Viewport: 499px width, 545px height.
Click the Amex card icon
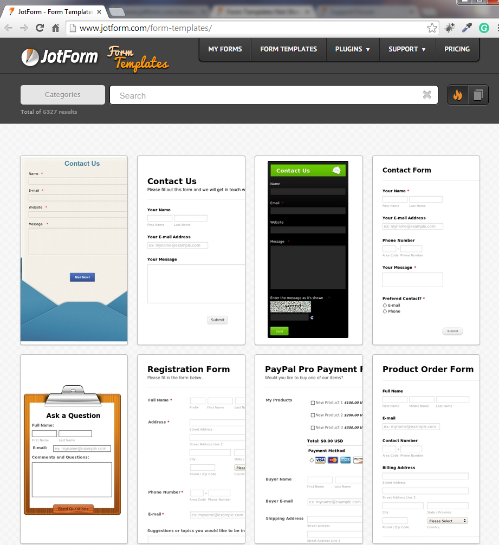coord(346,460)
